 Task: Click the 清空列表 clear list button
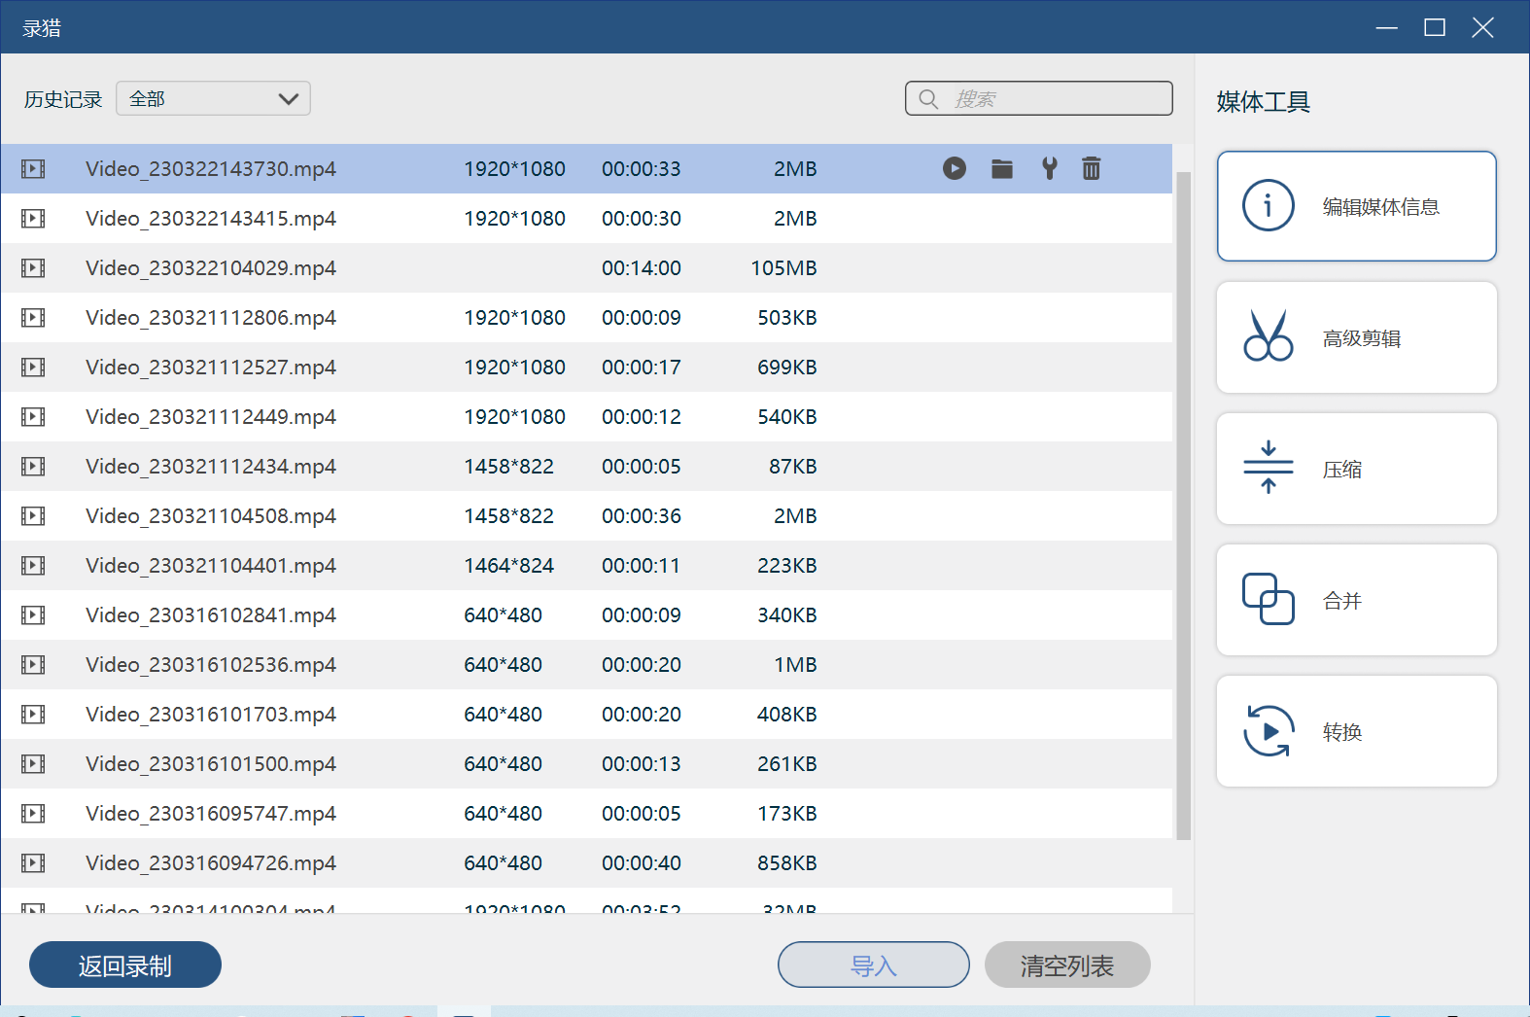1067,964
